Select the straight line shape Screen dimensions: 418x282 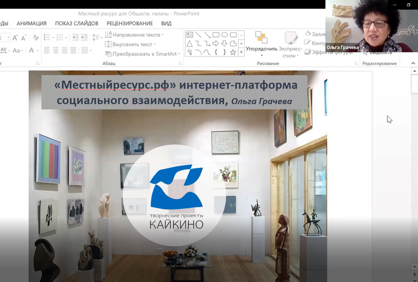(x=199, y=34)
